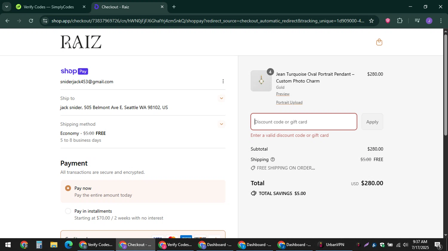Open the Portrait Upload link
This screenshot has height=251, width=448.
[x=289, y=102]
